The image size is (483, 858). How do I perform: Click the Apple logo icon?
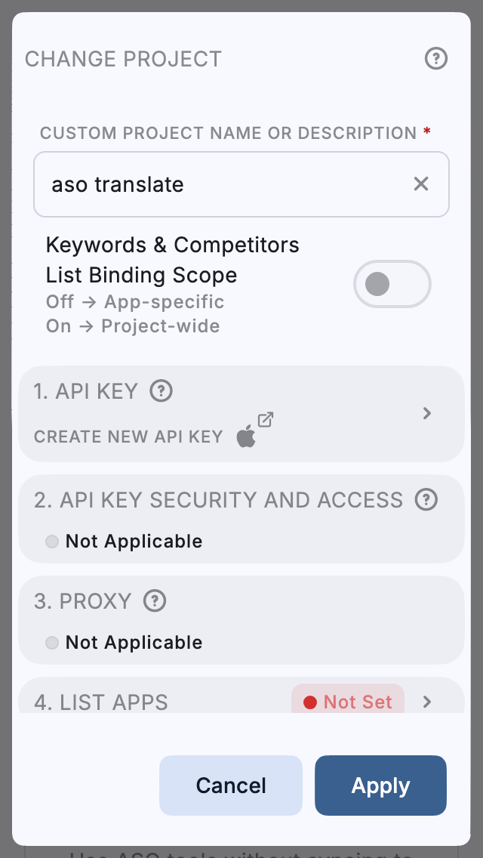[246, 437]
